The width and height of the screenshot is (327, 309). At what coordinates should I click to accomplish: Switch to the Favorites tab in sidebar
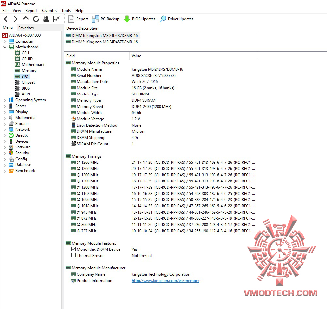click(x=26, y=28)
